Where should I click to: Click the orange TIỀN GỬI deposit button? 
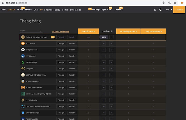(179, 10)
